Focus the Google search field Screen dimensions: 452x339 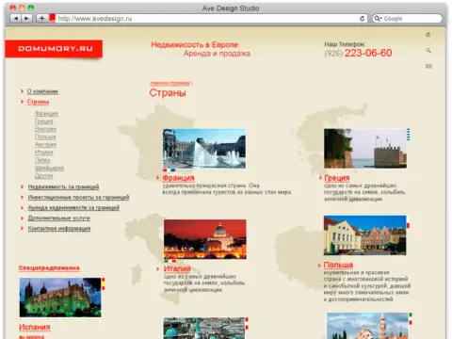click(x=407, y=19)
